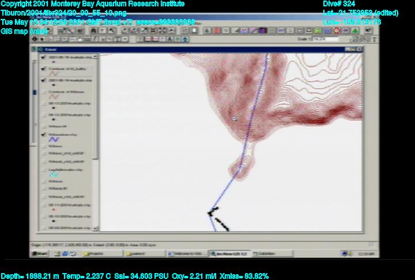Toggle the first layer checkbox in the legend
Viewport: 415px width, 280px height.
[x=43, y=58]
